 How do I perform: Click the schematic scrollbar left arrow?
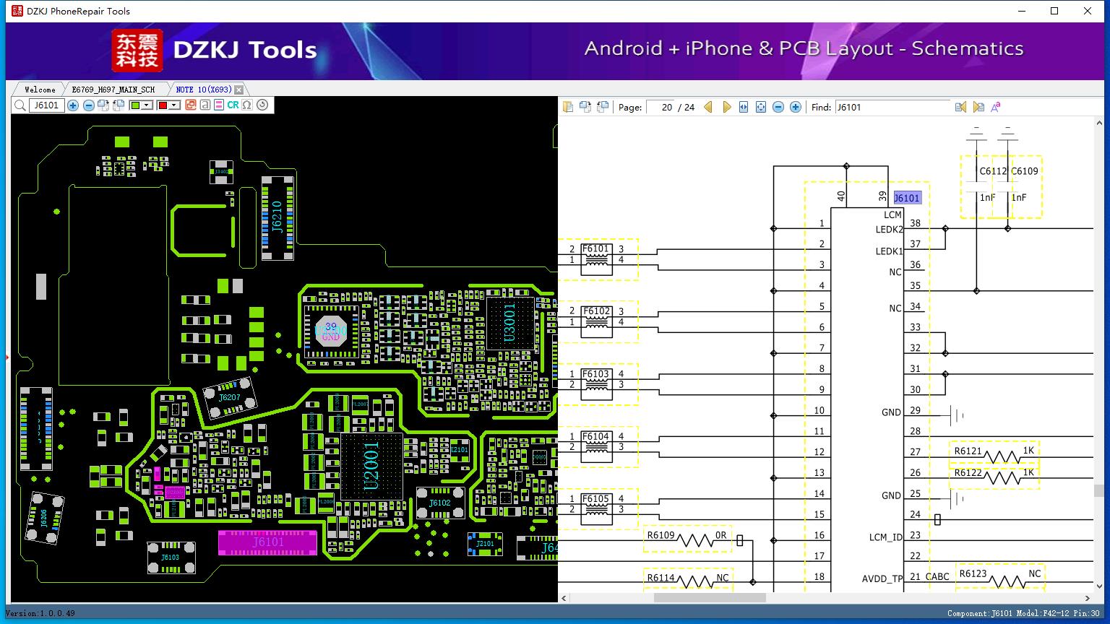click(x=564, y=597)
